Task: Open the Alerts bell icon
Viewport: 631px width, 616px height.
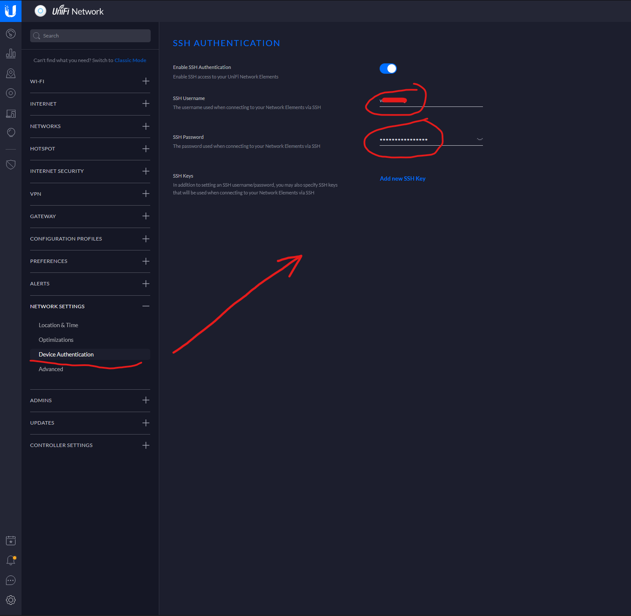Action: click(11, 560)
